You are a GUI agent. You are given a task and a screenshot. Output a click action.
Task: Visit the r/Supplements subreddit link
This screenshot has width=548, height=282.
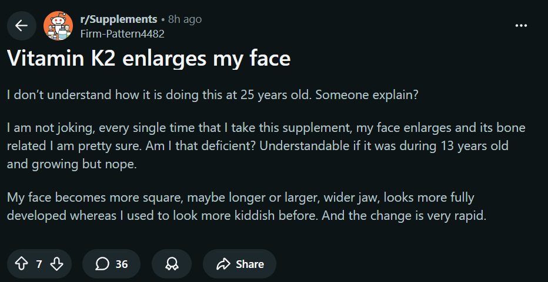pos(119,19)
